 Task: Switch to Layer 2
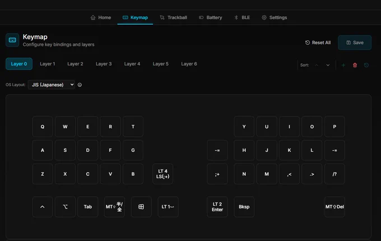click(75, 64)
